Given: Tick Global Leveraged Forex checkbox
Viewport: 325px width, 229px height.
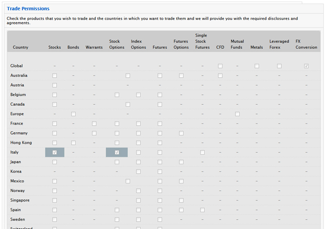Looking at the screenshot, I should (279, 66).
